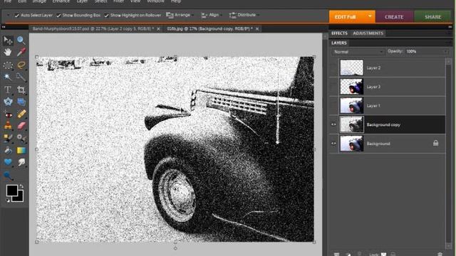Close the Band-Murphysboro psd tab
Screen dimensions: 456x256
pyautogui.click(x=158, y=28)
